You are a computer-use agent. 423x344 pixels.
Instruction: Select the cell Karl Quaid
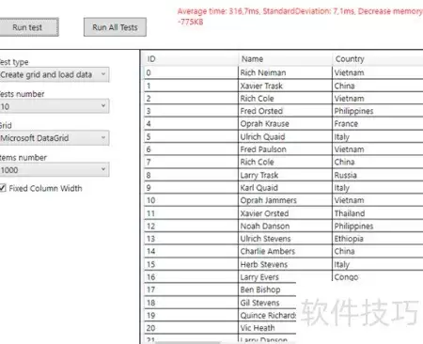click(285, 188)
